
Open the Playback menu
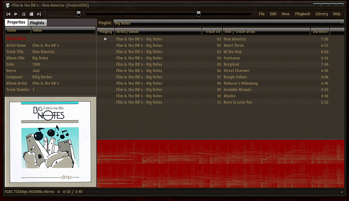point(302,14)
